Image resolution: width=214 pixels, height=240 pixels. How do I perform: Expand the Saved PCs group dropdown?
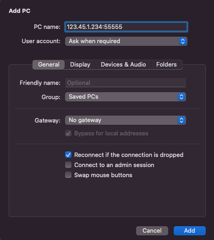[126, 97]
